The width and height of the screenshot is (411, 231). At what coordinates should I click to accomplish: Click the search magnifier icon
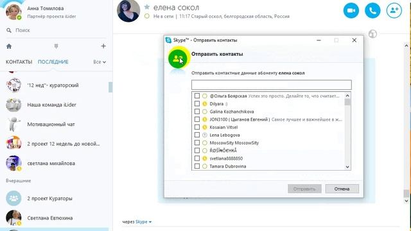pyautogui.click(x=9, y=30)
